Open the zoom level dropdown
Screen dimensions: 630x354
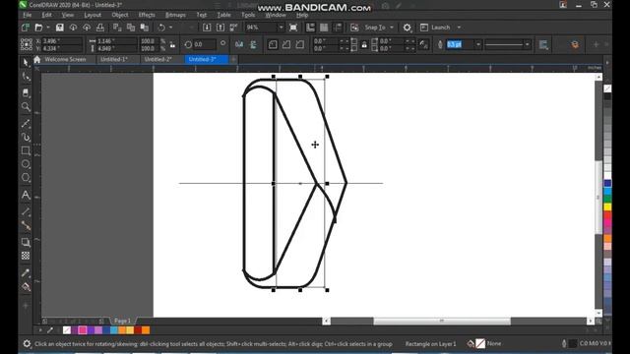tap(281, 28)
